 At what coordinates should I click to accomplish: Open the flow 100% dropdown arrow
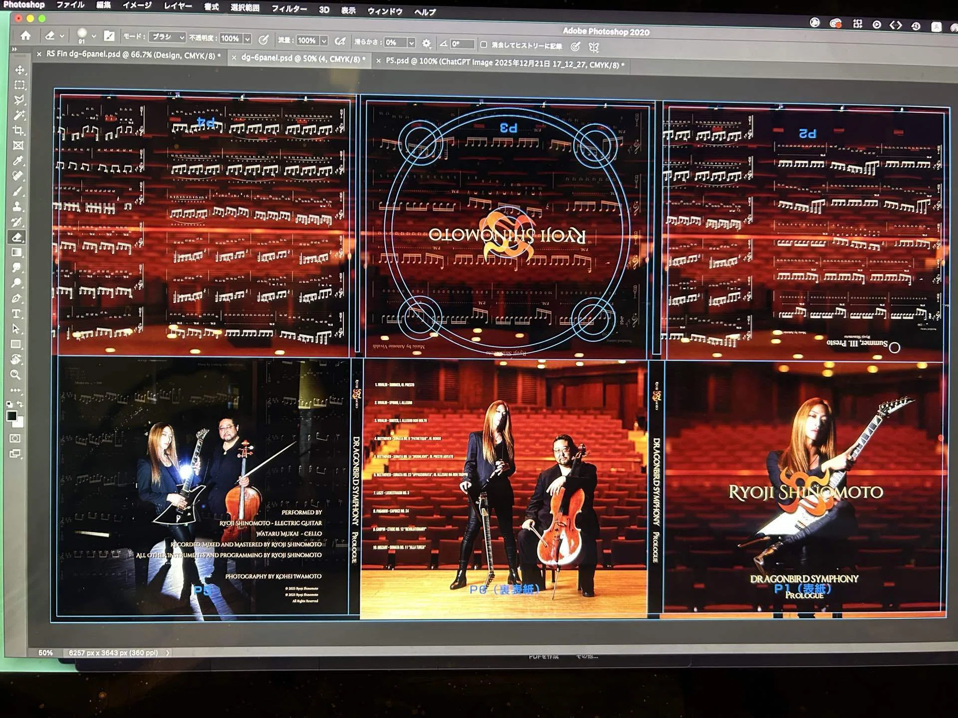(324, 41)
